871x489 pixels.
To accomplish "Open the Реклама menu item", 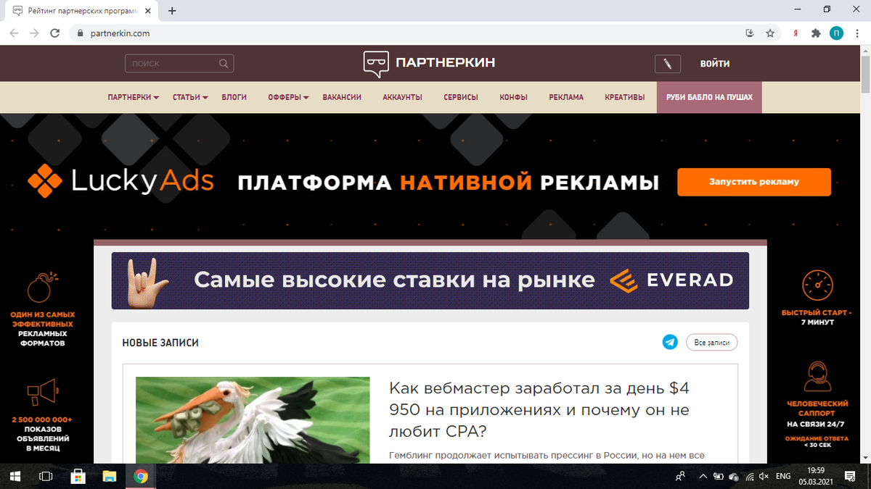I will click(x=566, y=97).
